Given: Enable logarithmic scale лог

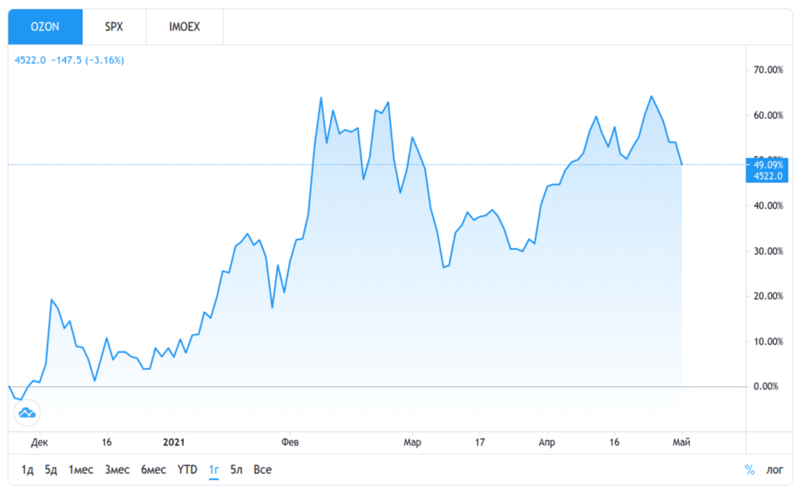Looking at the screenshot, I should tap(774, 470).
